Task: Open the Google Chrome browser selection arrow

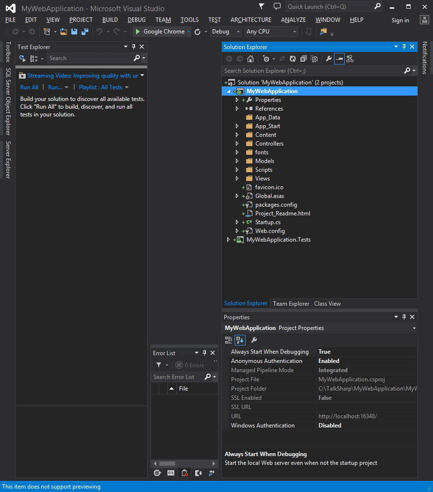Action: (x=189, y=32)
